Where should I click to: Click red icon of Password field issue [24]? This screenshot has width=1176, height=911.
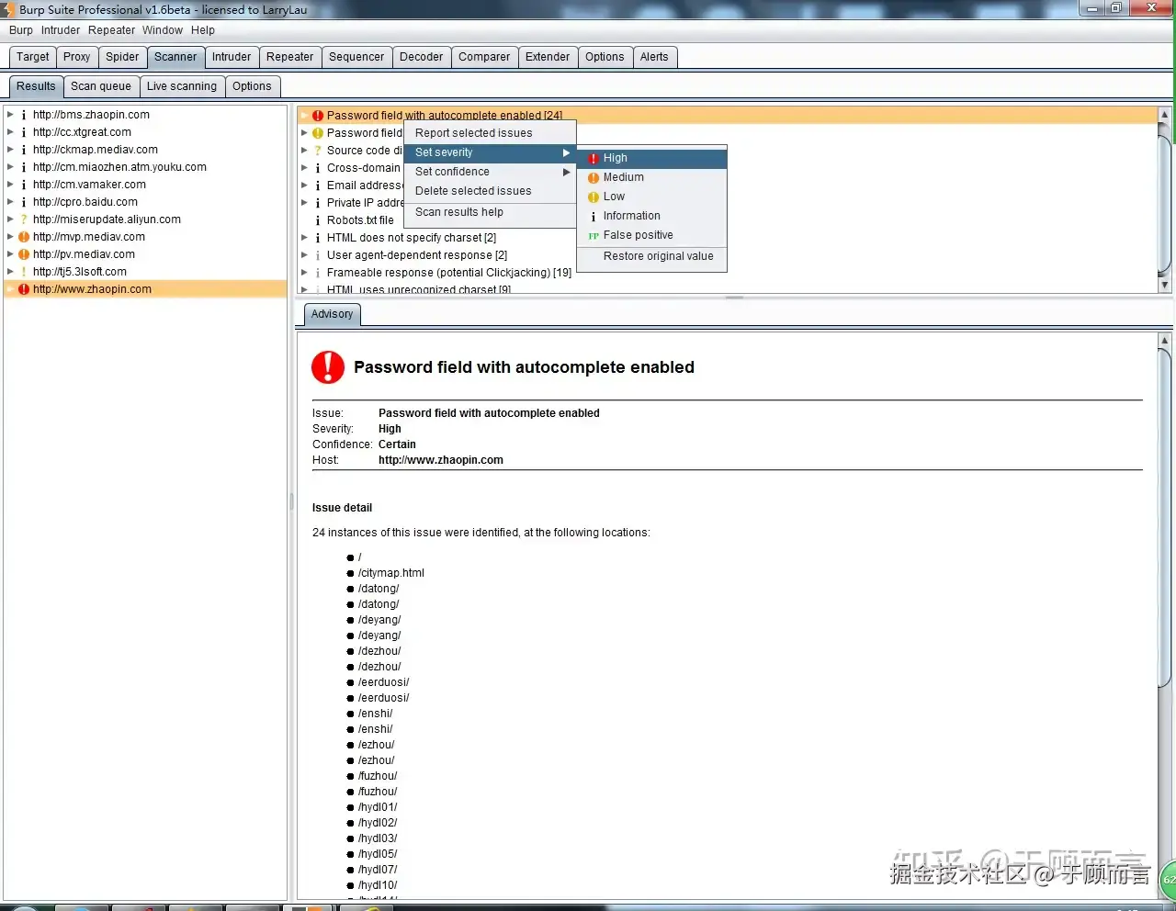318,116
